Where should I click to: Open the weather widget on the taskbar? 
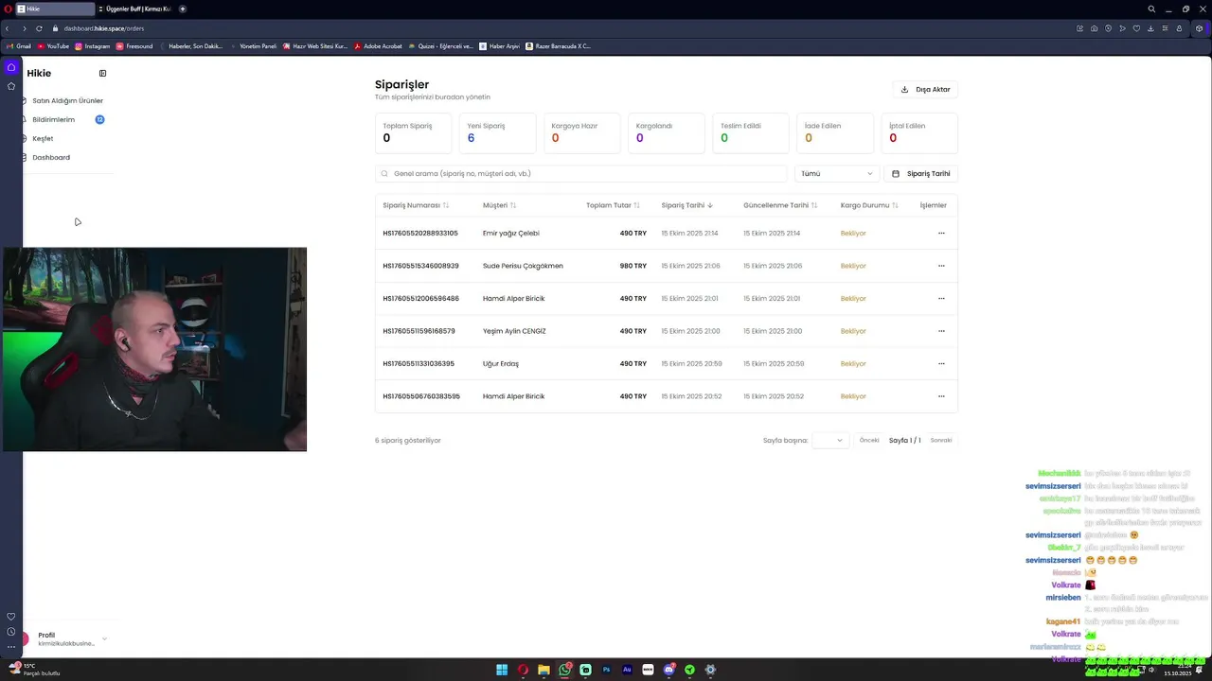(34, 670)
